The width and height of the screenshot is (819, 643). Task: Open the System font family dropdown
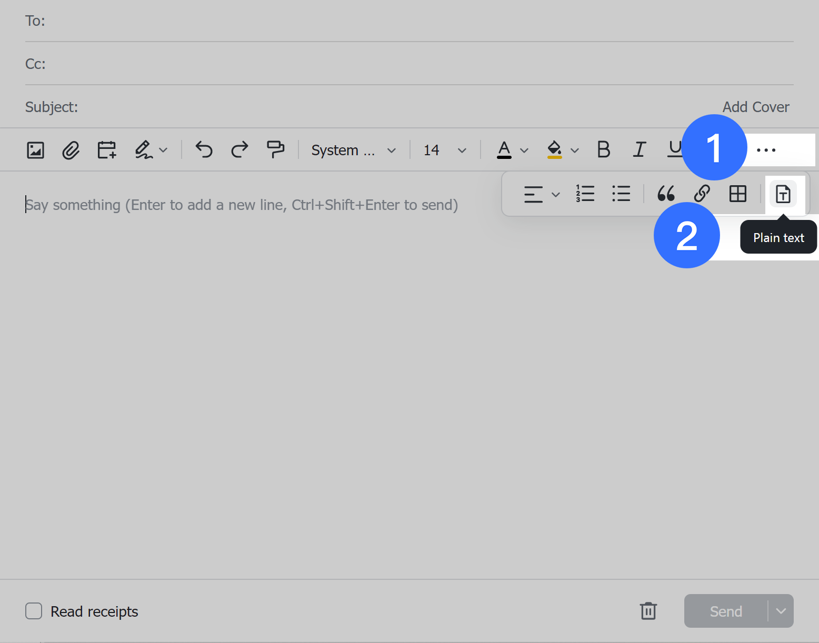[x=353, y=150]
